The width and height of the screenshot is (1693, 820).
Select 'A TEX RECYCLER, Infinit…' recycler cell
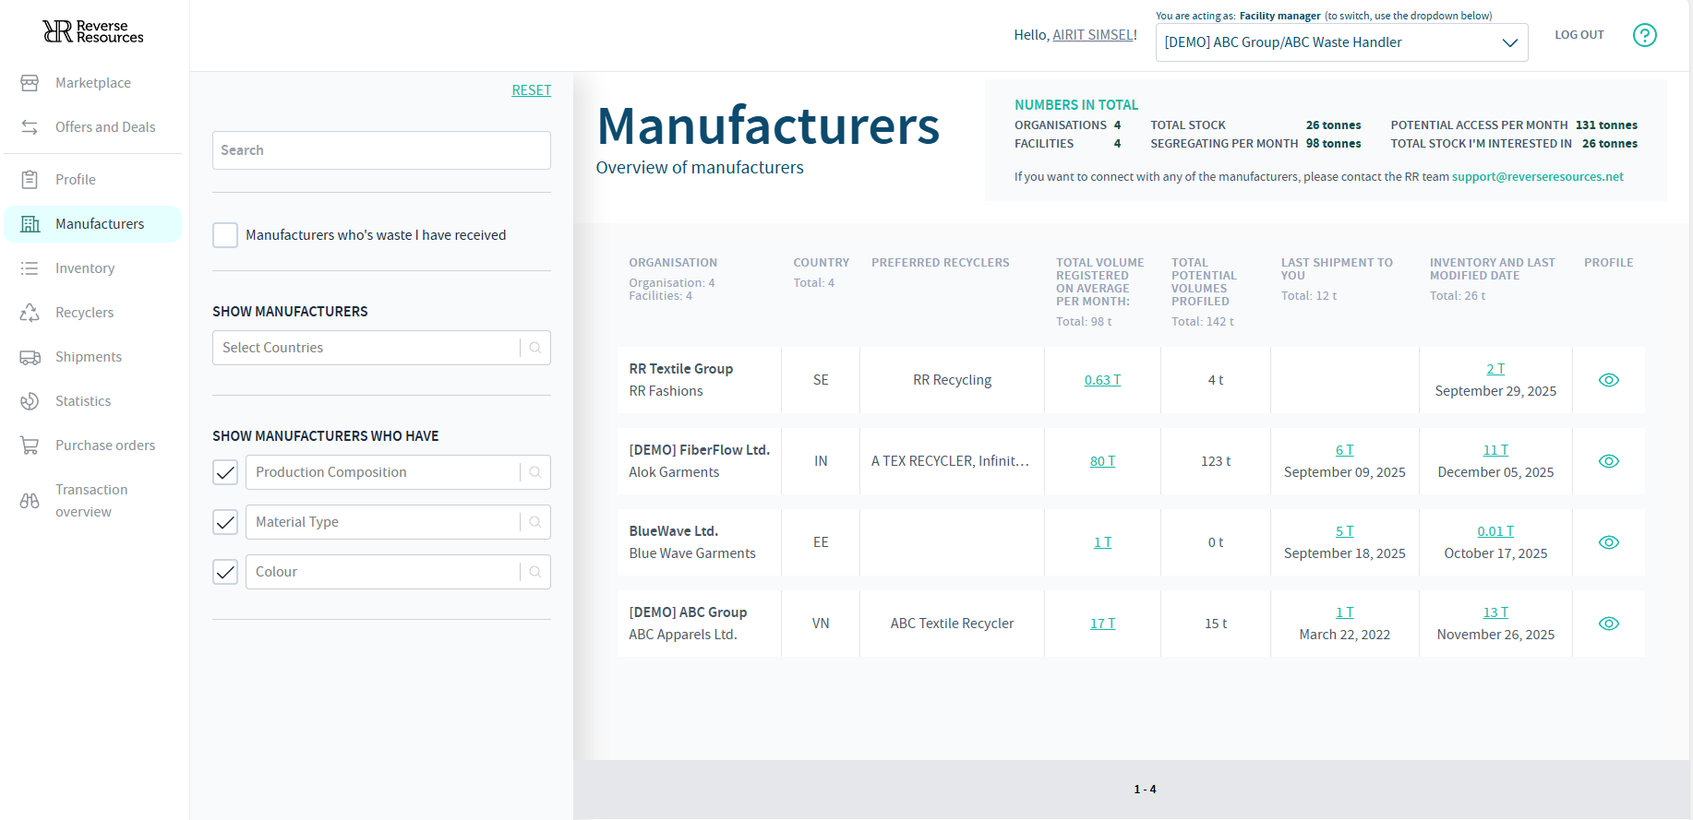[951, 461]
